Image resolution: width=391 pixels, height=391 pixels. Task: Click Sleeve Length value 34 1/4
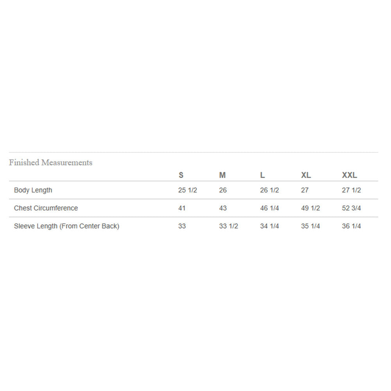(270, 226)
